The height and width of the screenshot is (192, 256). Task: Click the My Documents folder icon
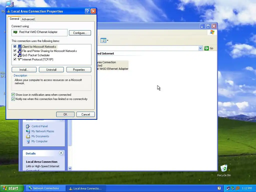click(x=28, y=136)
